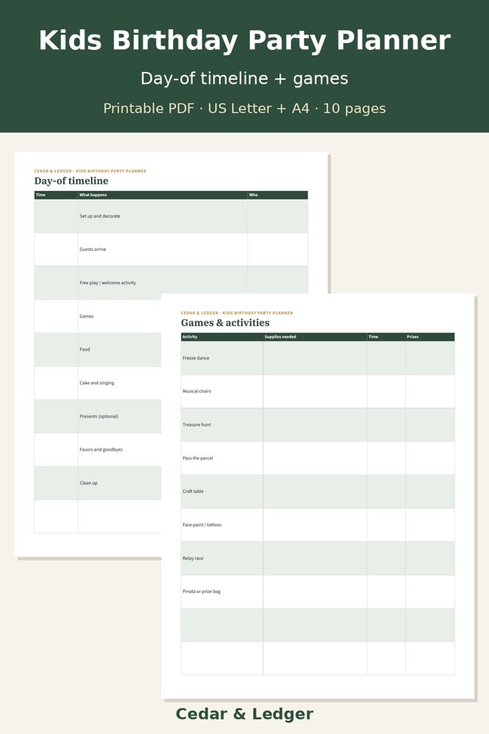Select the Day-of timeline page thumbnail heading
The height and width of the screenshot is (734, 489).
click(71, 181)
